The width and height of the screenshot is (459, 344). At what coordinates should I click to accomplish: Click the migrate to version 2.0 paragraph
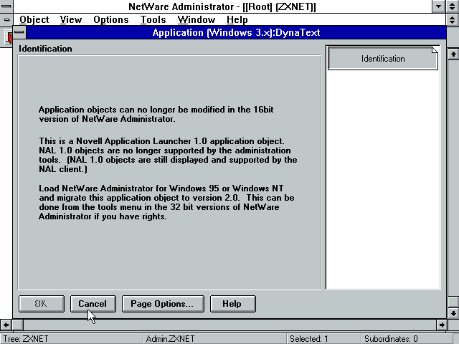(166, 202)
